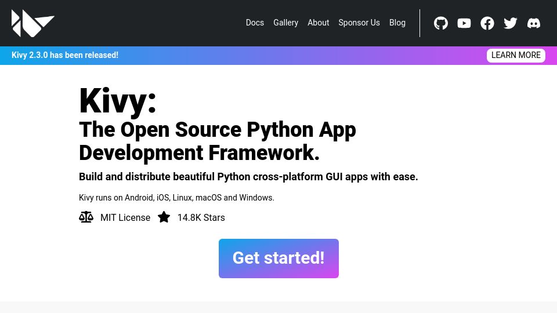Visit the Sponsor Us page

[x=359, y=23]
